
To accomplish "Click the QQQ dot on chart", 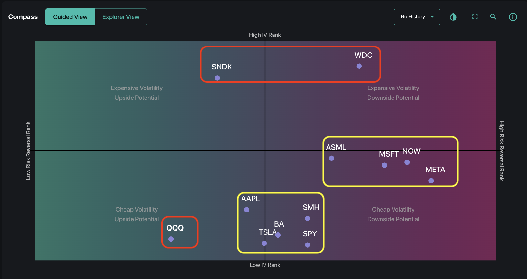I will pos(171,239).
